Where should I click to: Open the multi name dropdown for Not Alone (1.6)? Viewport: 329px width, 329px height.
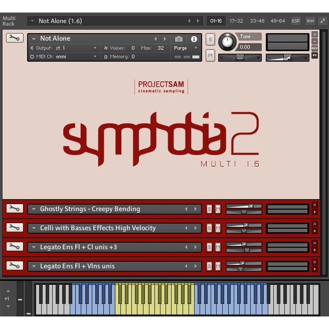[32, 21]
